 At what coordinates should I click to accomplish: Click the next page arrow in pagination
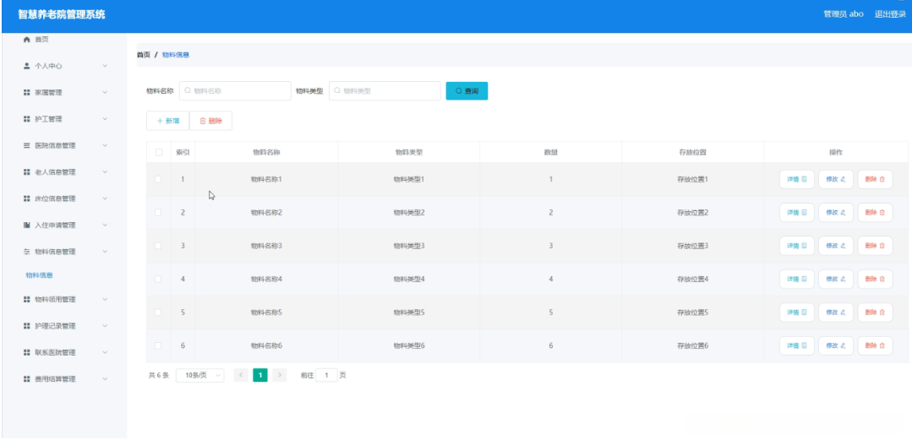280,376
